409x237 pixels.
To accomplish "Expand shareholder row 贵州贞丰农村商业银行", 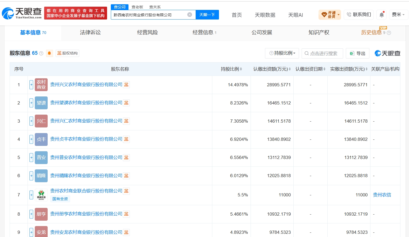I will pos(31,139).
